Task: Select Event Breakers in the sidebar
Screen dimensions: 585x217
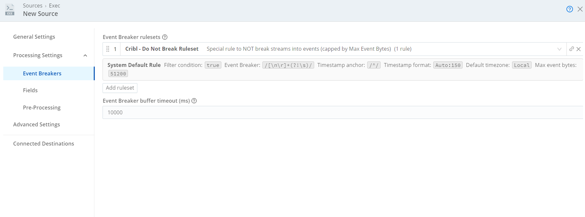Action: [x=42, y=73]
